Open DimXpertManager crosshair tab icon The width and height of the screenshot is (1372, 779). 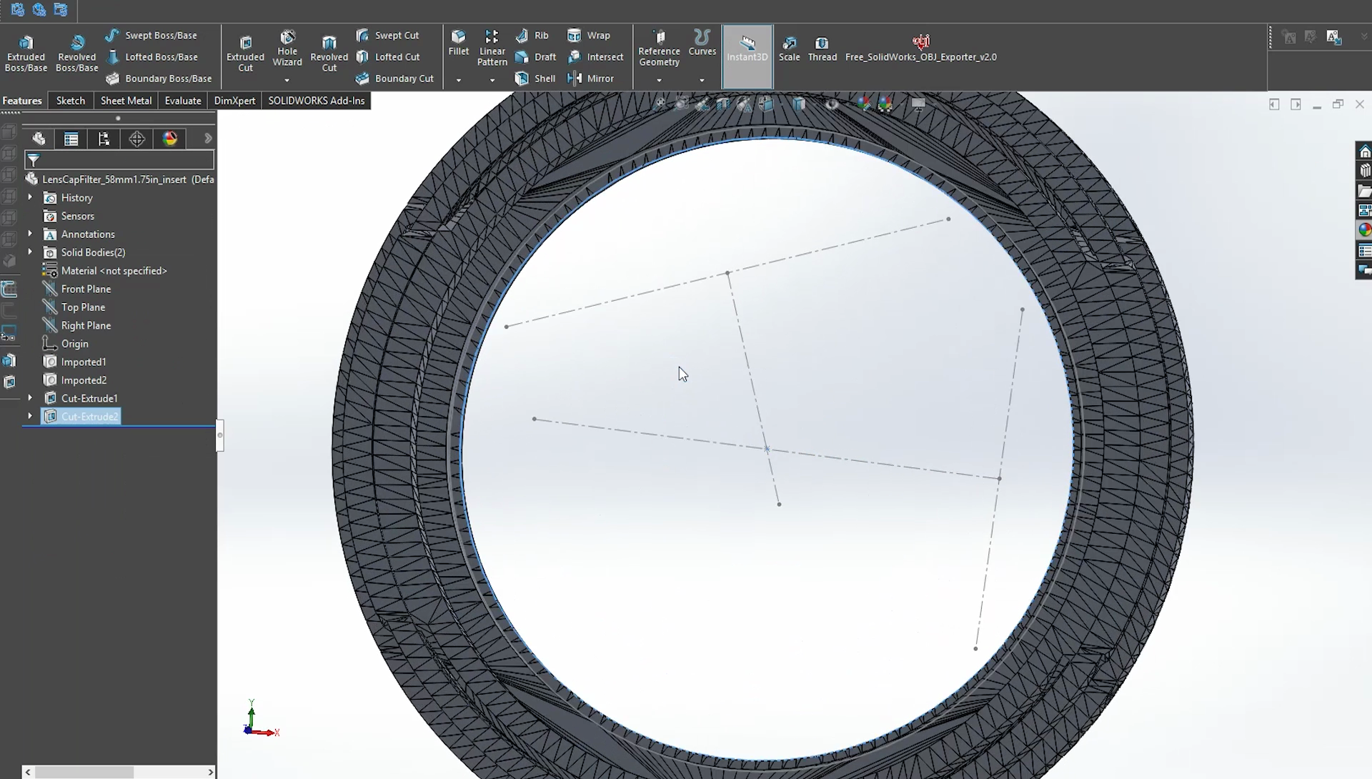point(137,139)
